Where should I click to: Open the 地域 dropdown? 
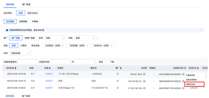coord(85,38)
